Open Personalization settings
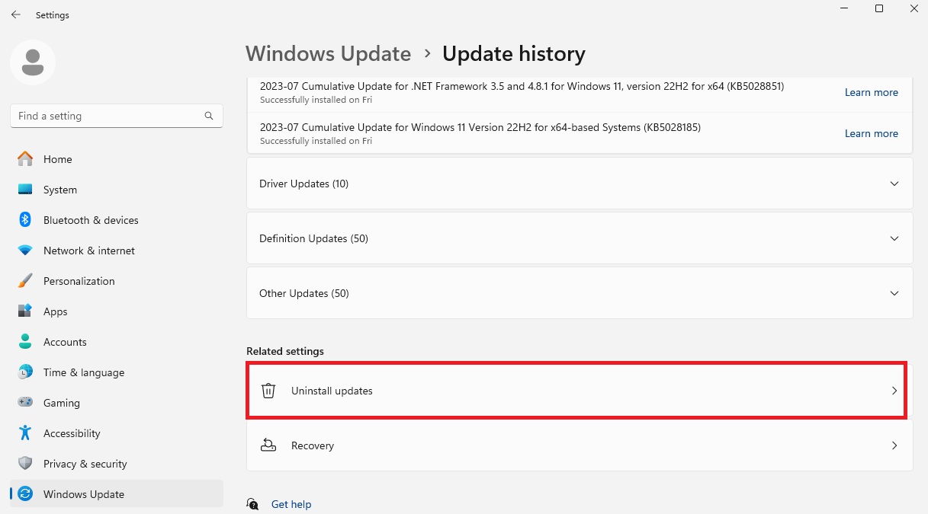 tap(79, 281)
